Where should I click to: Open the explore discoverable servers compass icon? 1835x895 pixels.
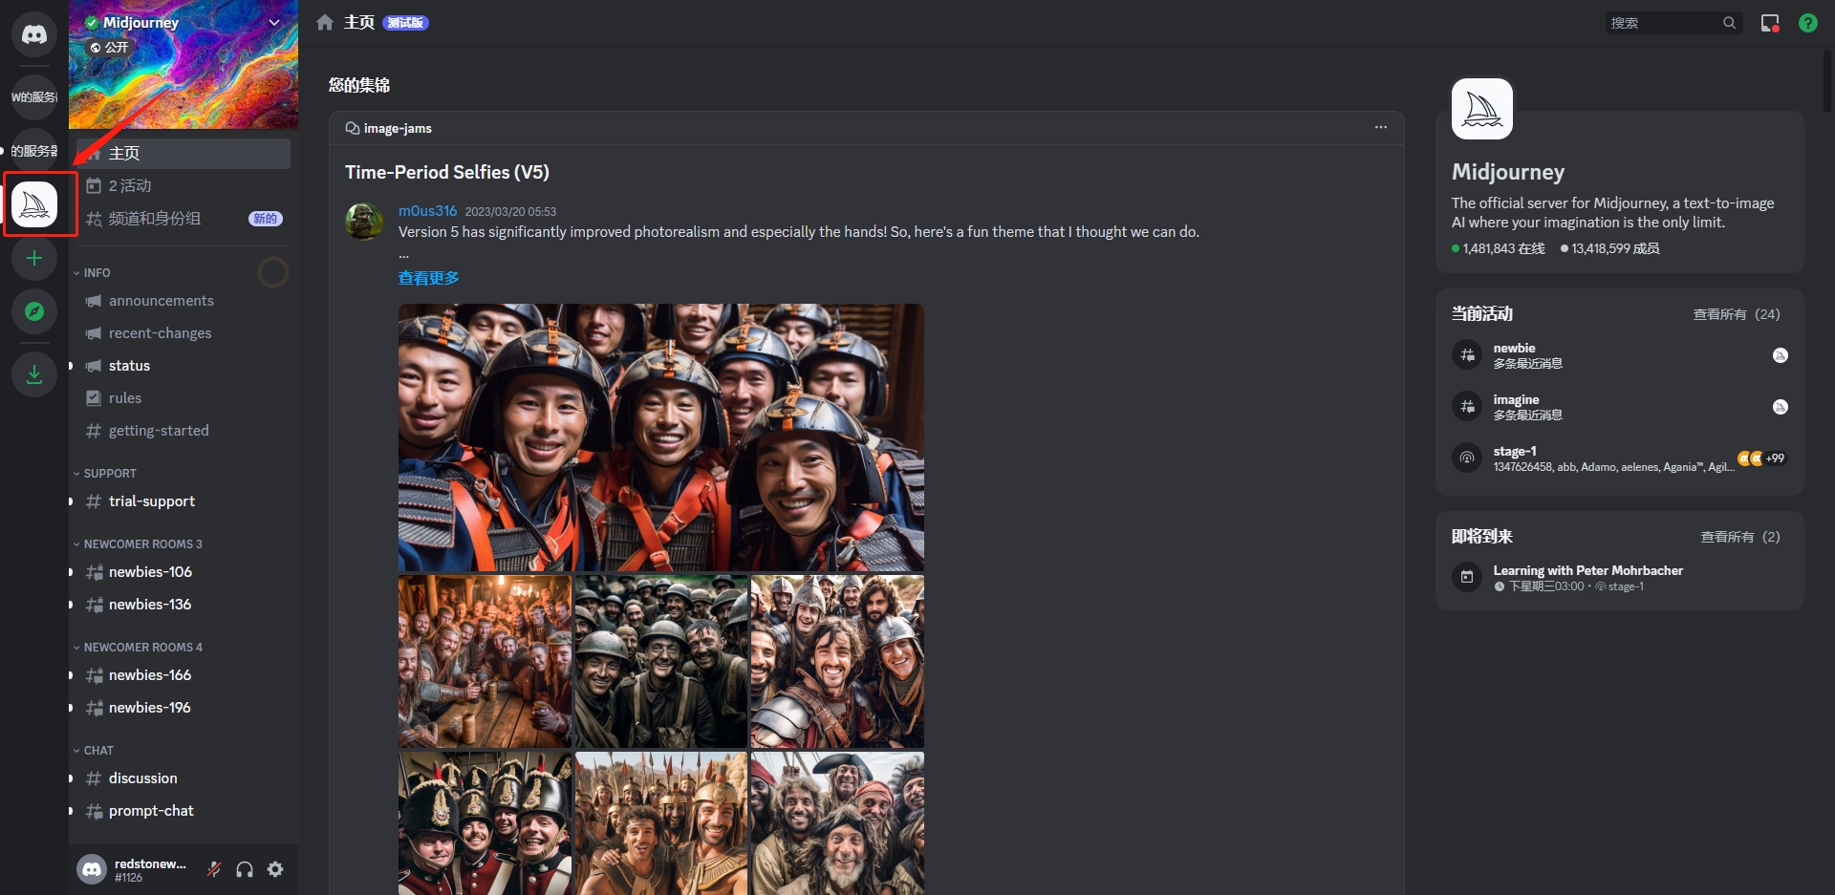(x=34, y=311)
